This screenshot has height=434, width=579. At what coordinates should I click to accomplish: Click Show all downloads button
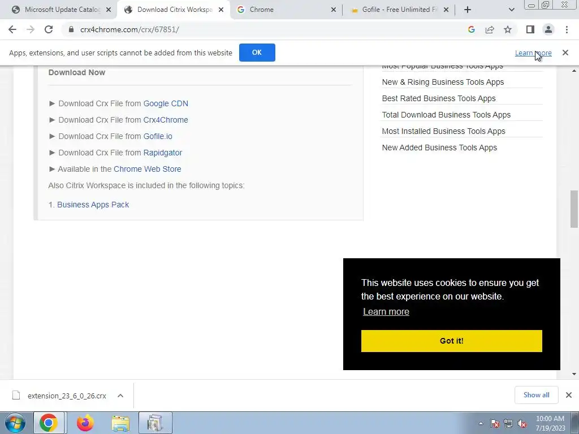tap(536, 395)
